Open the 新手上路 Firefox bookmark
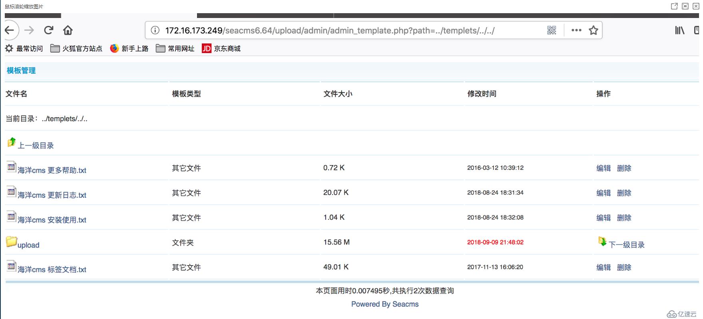Viewport: 703px width, 319px height. [x=129, y=49]
